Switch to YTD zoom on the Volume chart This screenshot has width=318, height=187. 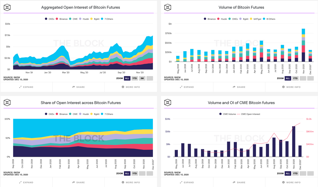coord(295,78)
